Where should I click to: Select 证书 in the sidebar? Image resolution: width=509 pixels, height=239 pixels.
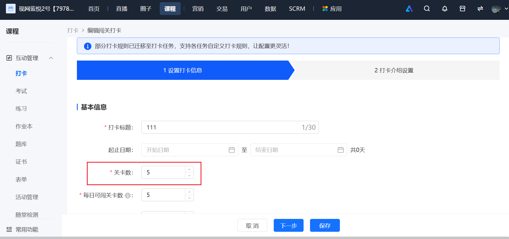21,162
